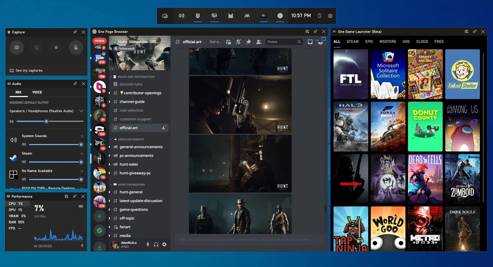Open the discord-rules channel
Viewport: 493px width, 267px height.
[x=140, y=84]
